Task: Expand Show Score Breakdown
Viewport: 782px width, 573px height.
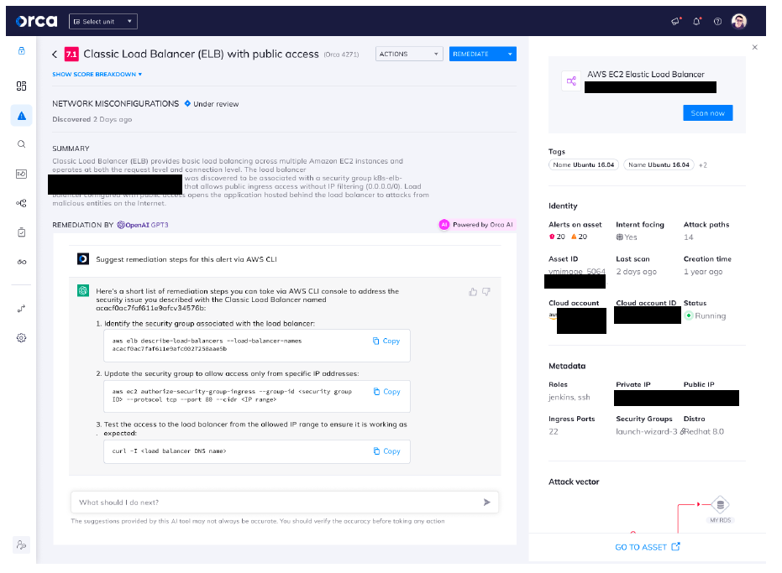Action: [x=97, y=74]
